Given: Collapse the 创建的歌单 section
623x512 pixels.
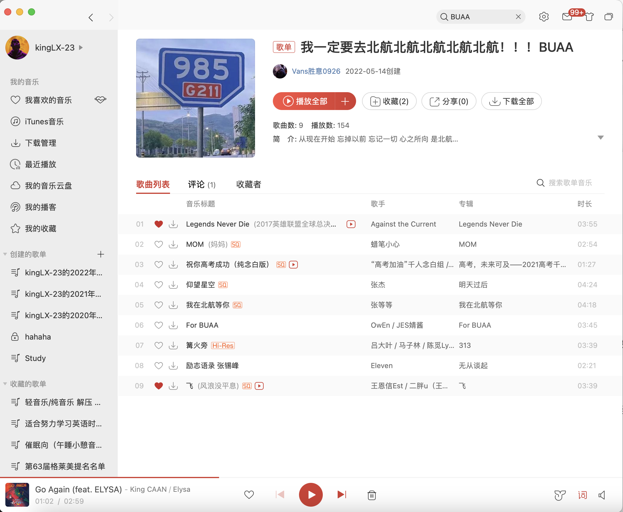Looking at the screenshot, I should pyautogui.click(x=5, y=254).
